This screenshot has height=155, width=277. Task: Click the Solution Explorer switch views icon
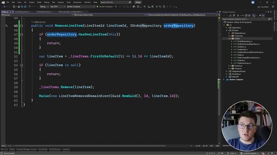click(x=234, y=15)
